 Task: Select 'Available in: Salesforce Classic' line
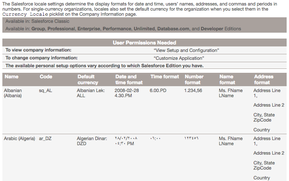pyautogui.click(x=37, y=21)
